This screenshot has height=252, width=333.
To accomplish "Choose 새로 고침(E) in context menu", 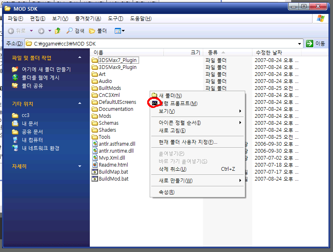I will 198,131.
